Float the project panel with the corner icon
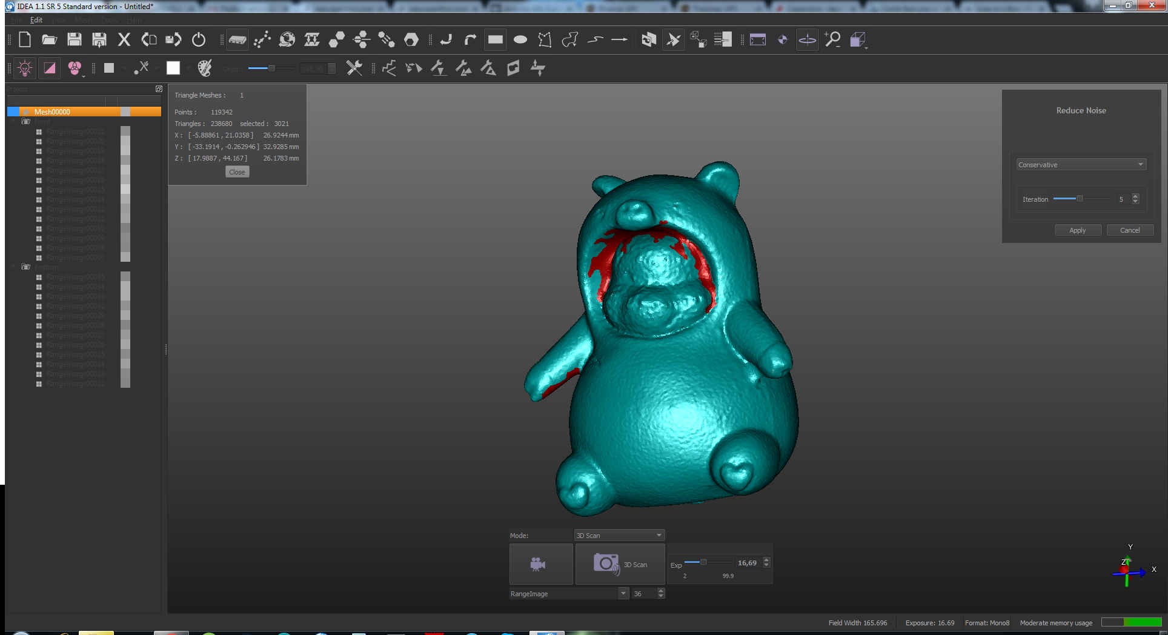 tap(159, 89)
